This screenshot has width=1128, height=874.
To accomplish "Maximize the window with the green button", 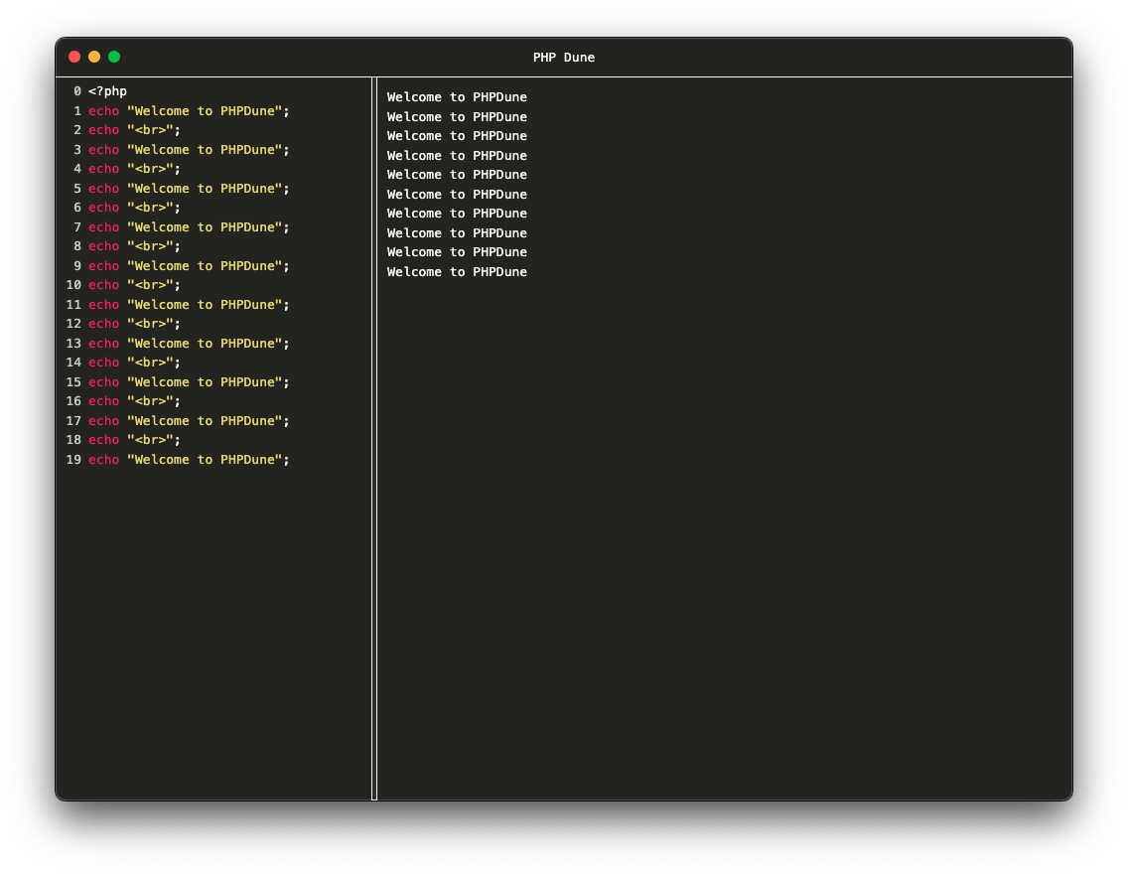I will tap(114, 57).
